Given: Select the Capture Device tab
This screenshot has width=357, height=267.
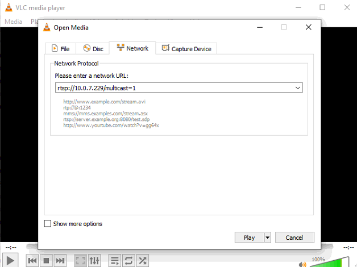Looking at the screenshot, I should tap(186, 49).
